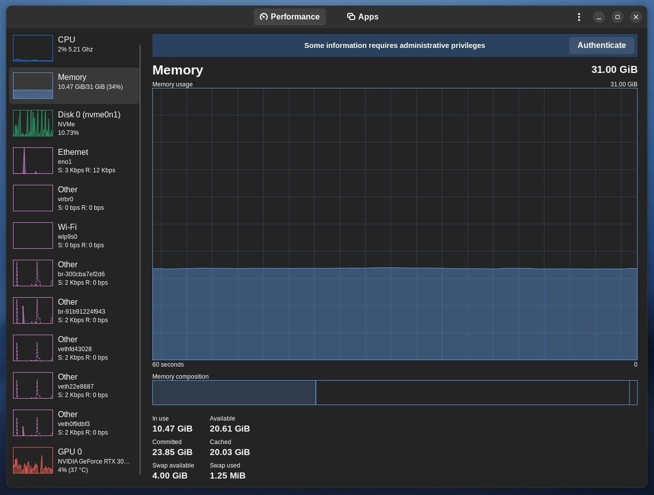Select the veth0f9dbf3 network entry
Screen dimensions: 654x495
click(73, 423)
